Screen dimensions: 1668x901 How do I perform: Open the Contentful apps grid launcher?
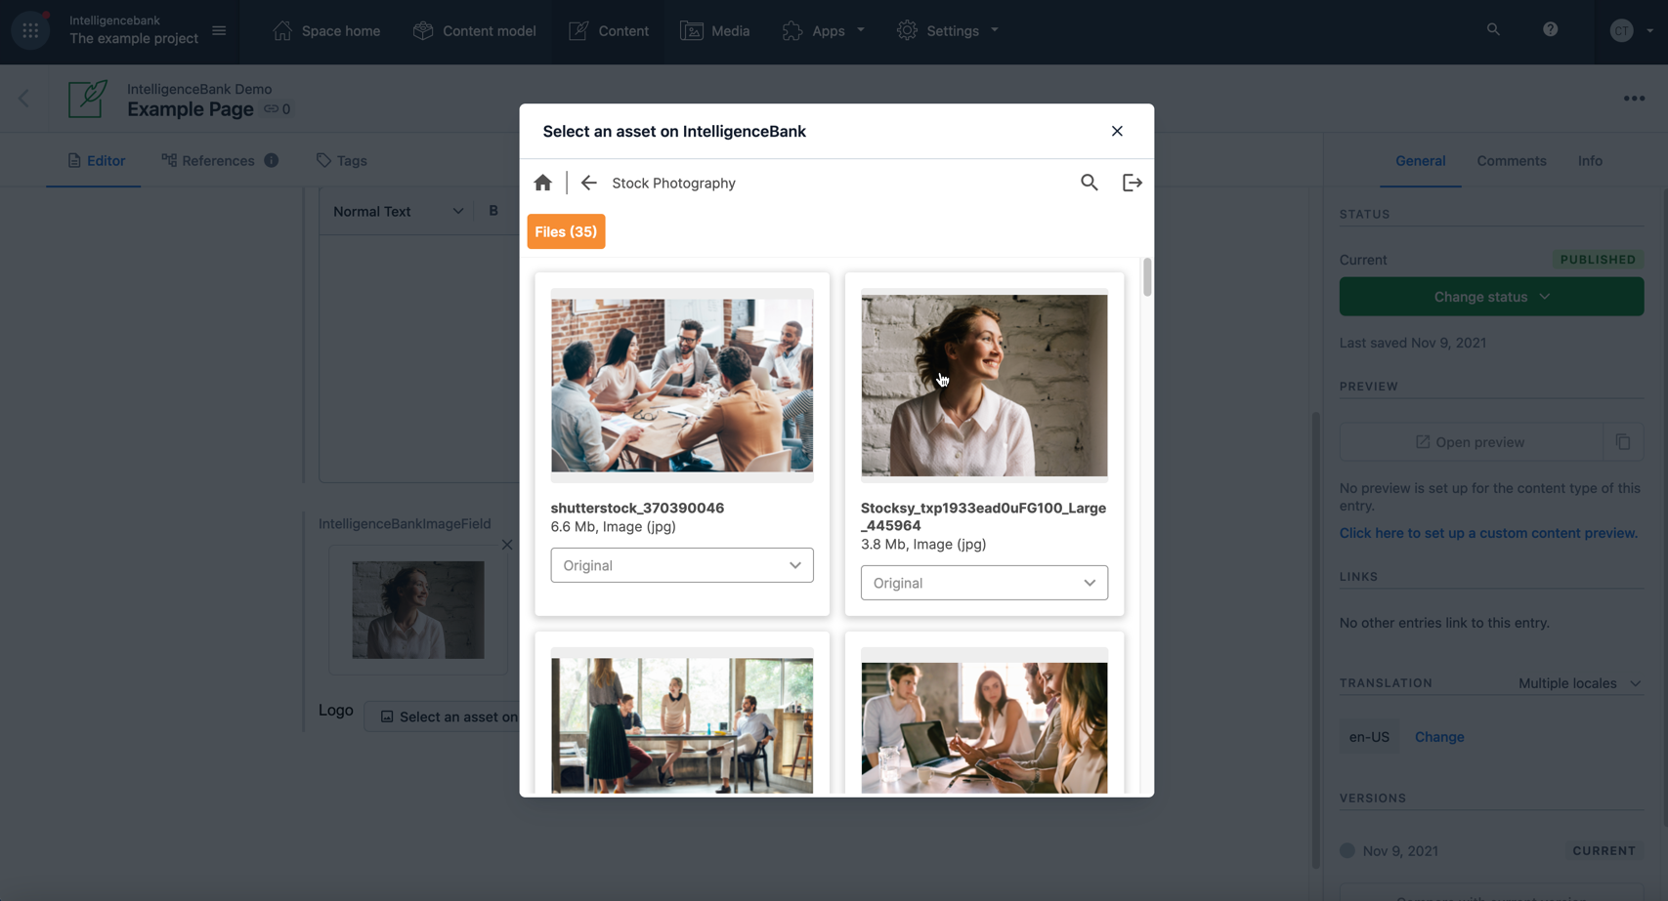(30, 30)
